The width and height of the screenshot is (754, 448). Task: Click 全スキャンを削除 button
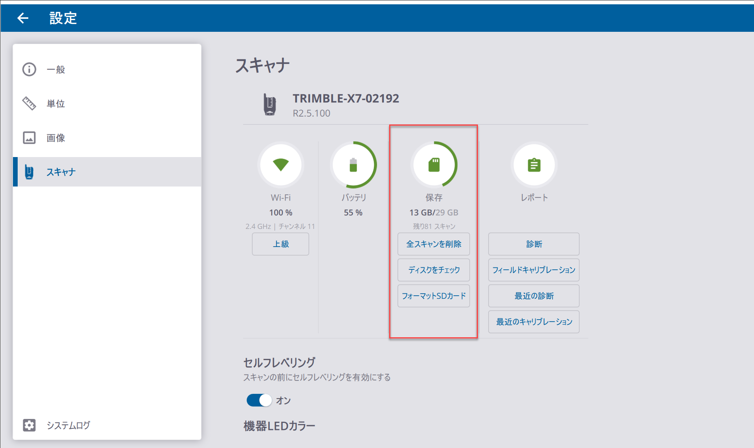coord(434,244)
